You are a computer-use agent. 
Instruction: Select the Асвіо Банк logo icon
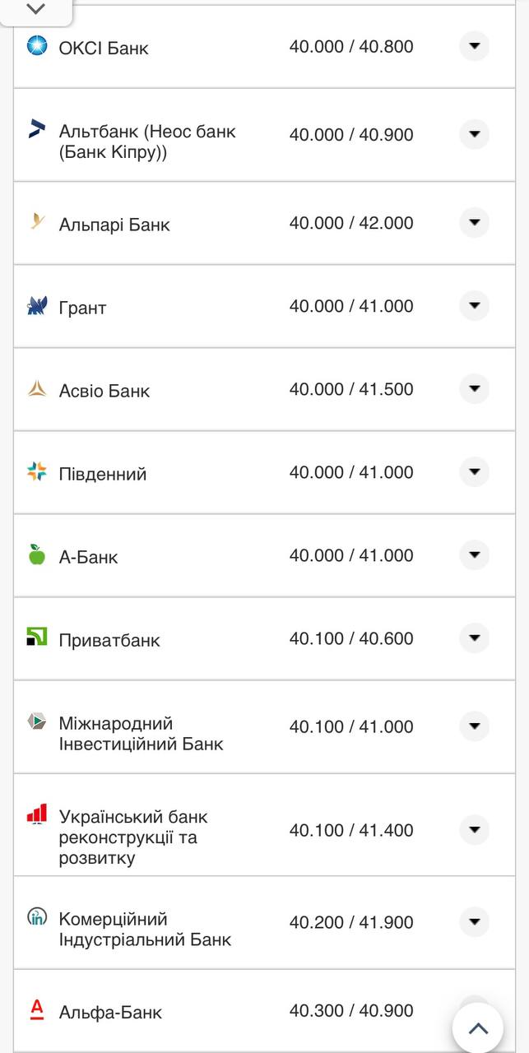coord(36,388)
